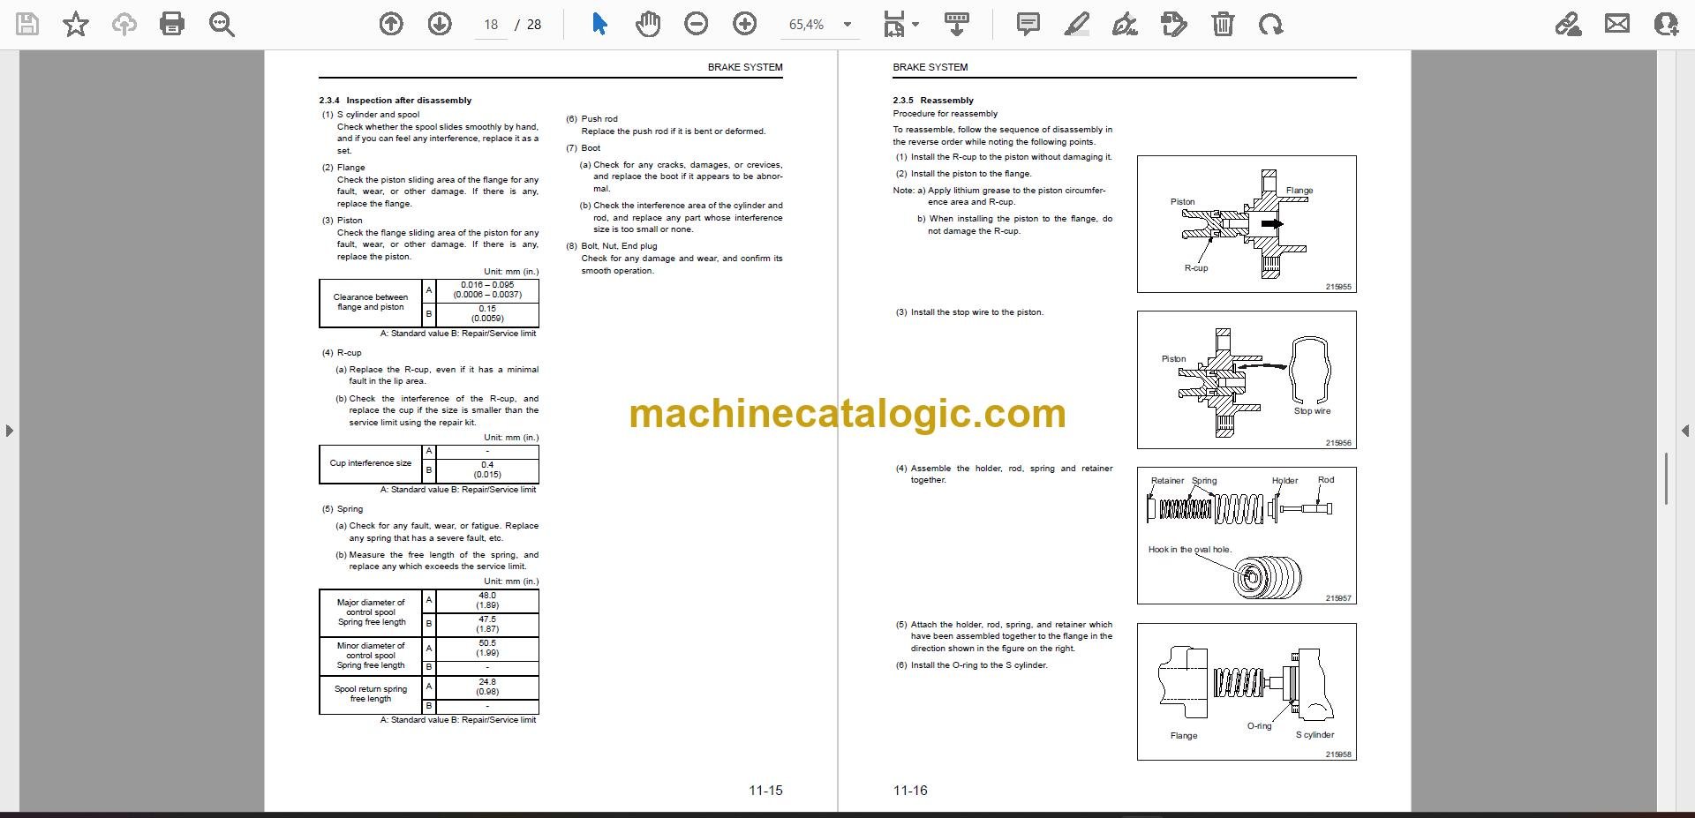Rotate the view with the rotate icon
The width and height of the screenshot is (1695, 818).
coord(1271,25)
